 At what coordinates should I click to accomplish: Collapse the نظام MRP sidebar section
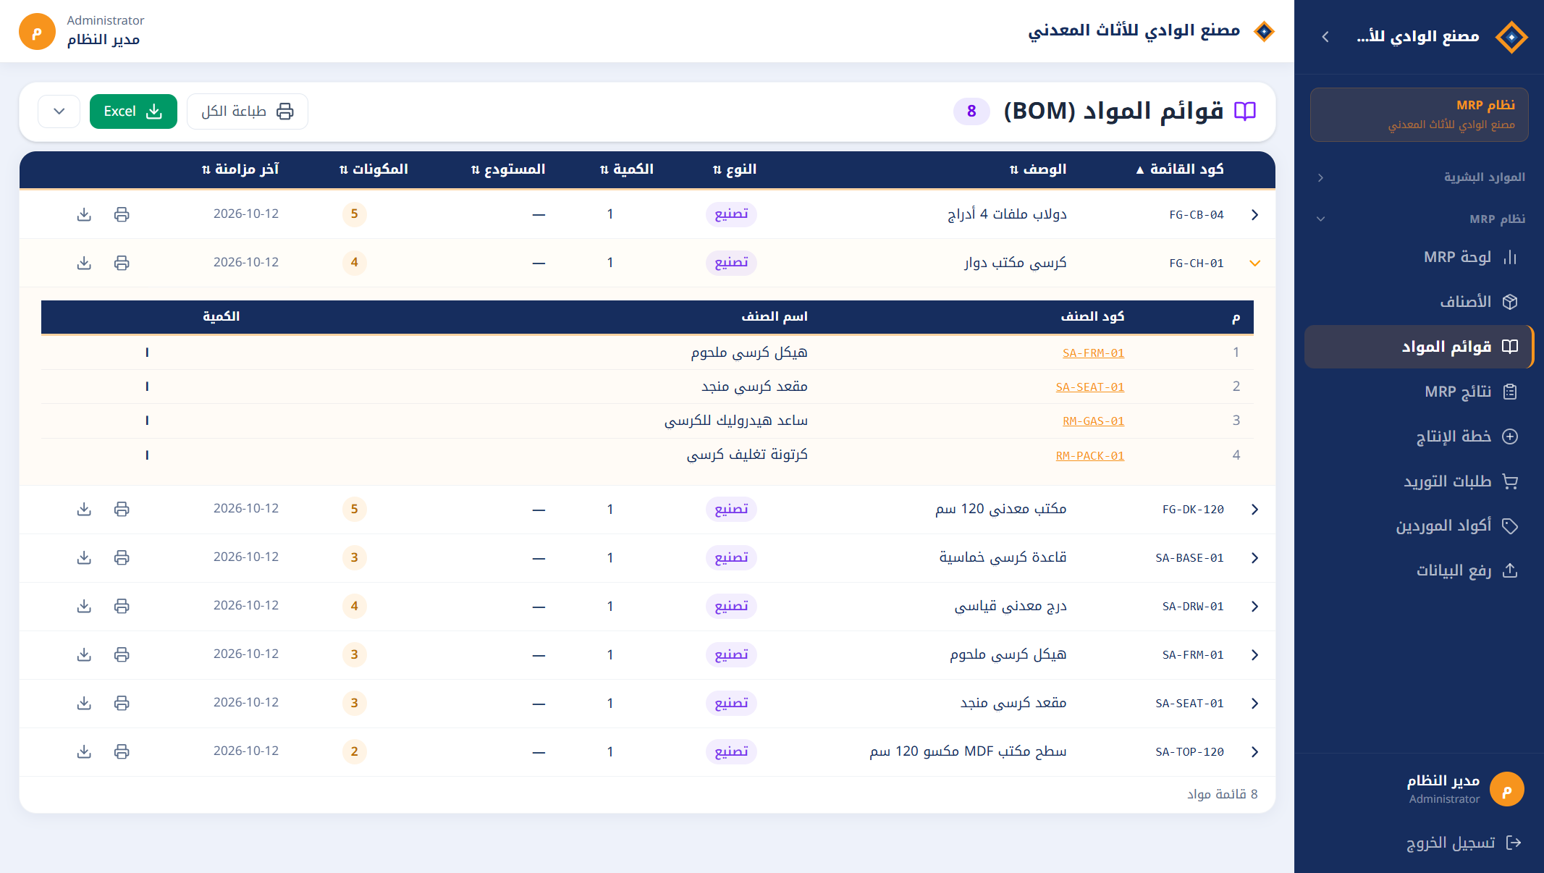(1419, 219)
